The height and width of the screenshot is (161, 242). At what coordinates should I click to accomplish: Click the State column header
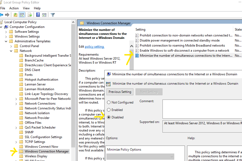(238, 30)
